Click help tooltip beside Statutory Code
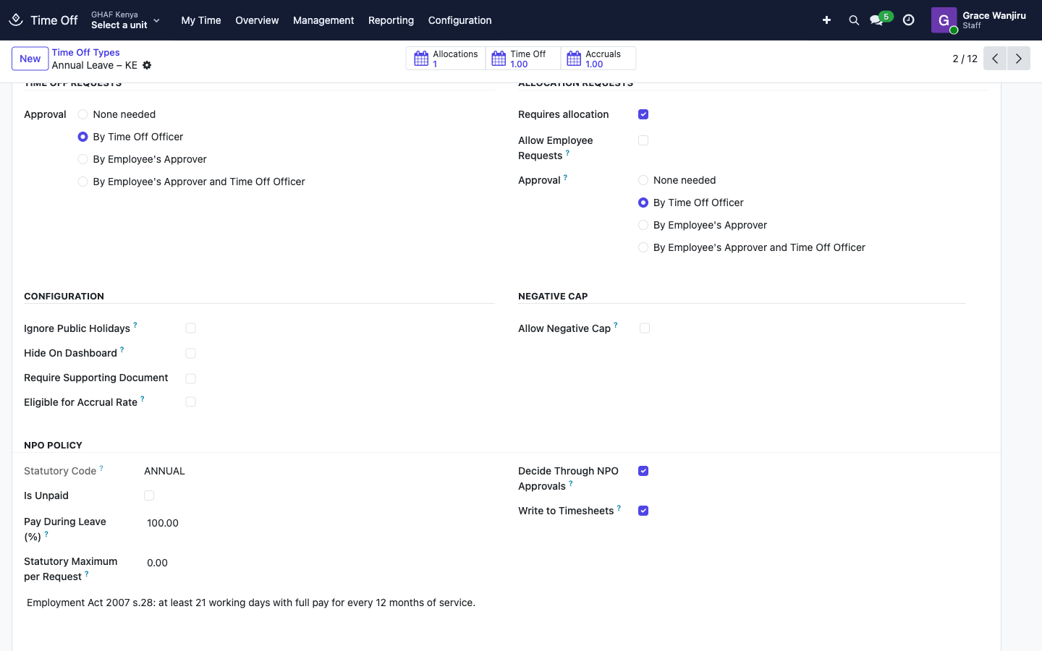Viewport: 1042px width, 651px height. 101,468
